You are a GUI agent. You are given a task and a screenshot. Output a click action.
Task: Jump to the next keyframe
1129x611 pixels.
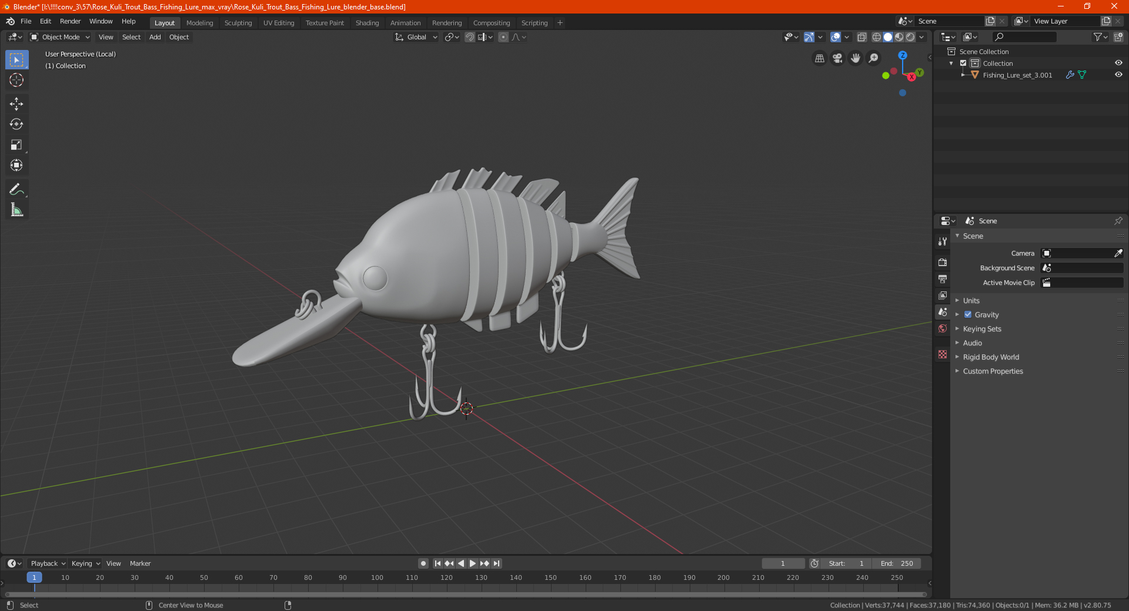click(485, 563)
